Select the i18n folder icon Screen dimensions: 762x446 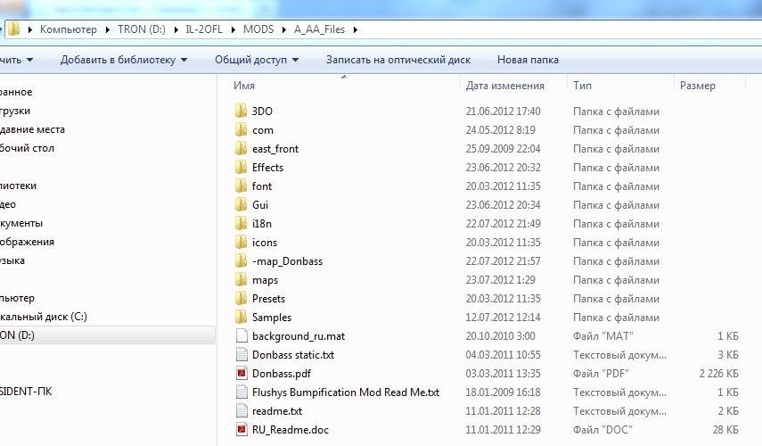tap(241, 223)
